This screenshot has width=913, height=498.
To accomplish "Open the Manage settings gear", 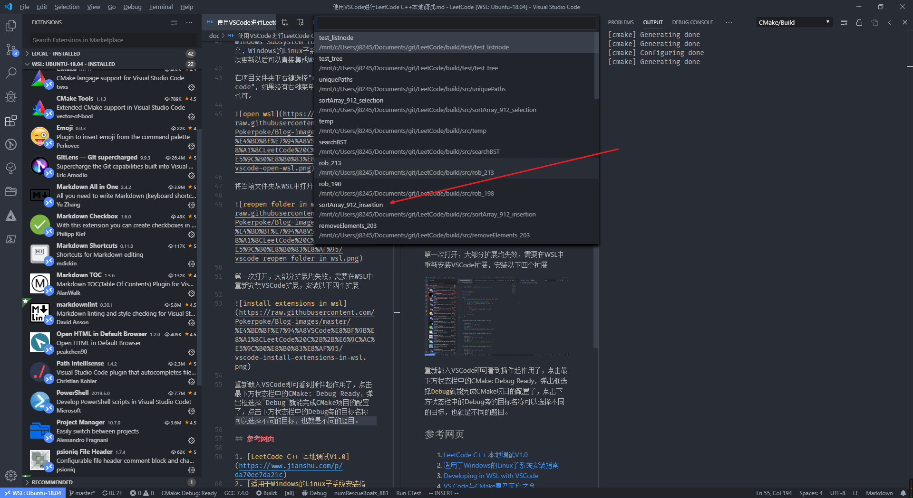I will point(11,475).
